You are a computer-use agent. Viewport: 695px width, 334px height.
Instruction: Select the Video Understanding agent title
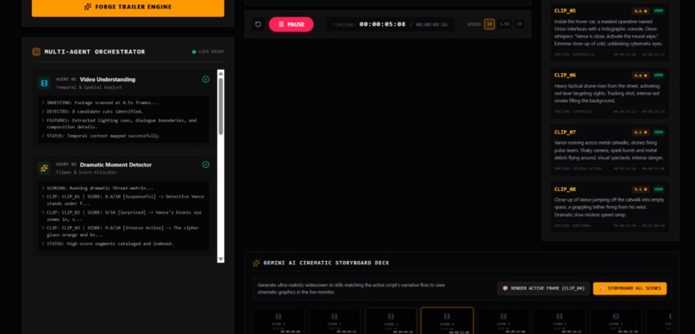tap(107, 79)
